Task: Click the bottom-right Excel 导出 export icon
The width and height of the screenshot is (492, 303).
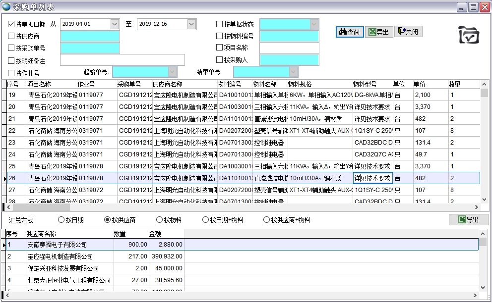Action: coord(469,219)
